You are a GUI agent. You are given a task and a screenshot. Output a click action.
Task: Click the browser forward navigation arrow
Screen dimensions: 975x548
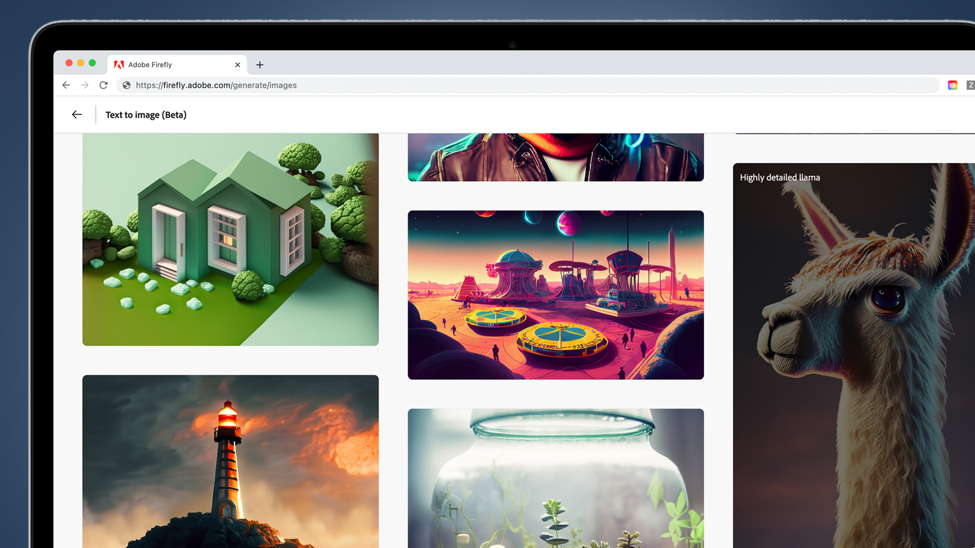click(x=85, y=85)
